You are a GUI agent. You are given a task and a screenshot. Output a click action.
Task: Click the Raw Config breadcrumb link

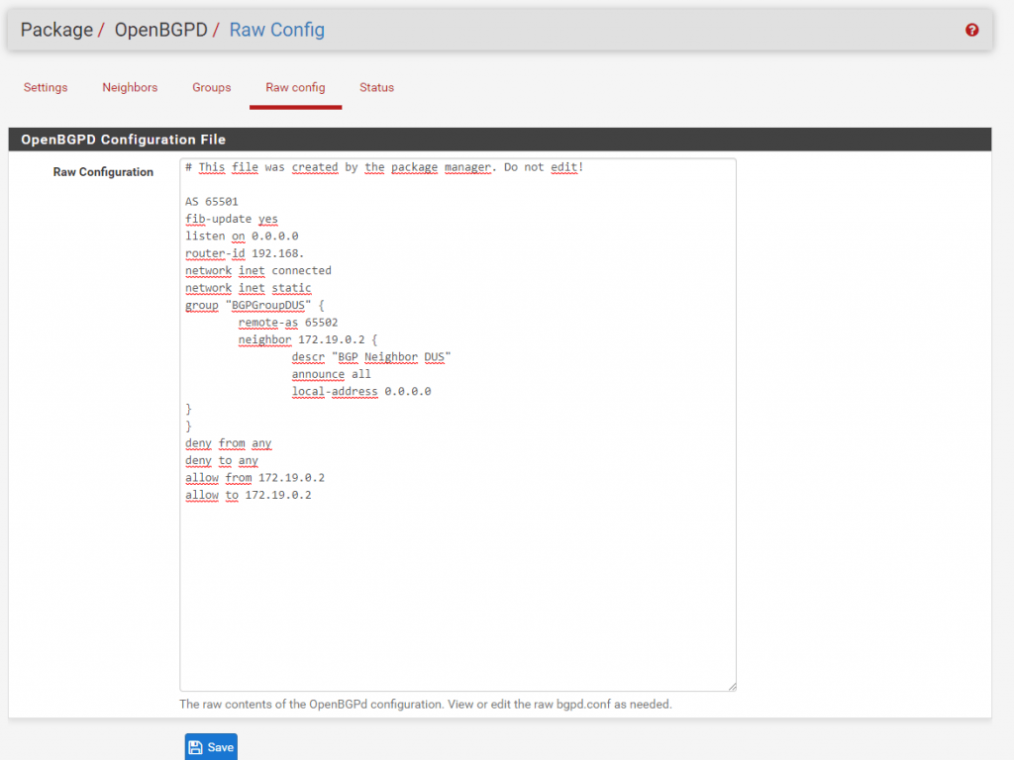[277, 30]
